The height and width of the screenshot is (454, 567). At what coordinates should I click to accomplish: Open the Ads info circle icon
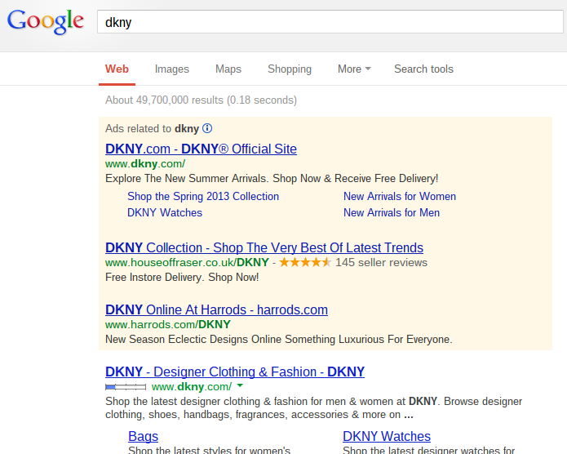pyautogui.click(x=207, y=128)
